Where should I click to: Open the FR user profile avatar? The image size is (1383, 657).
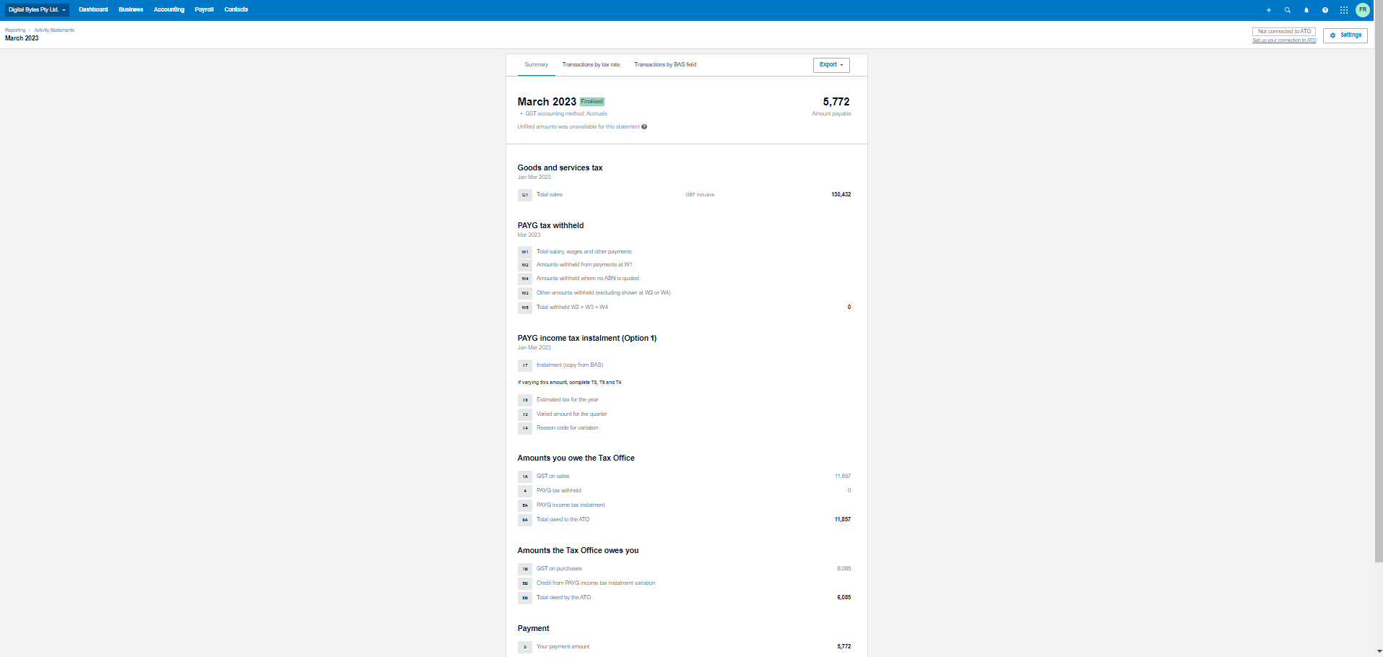(x=1362, y=10)
